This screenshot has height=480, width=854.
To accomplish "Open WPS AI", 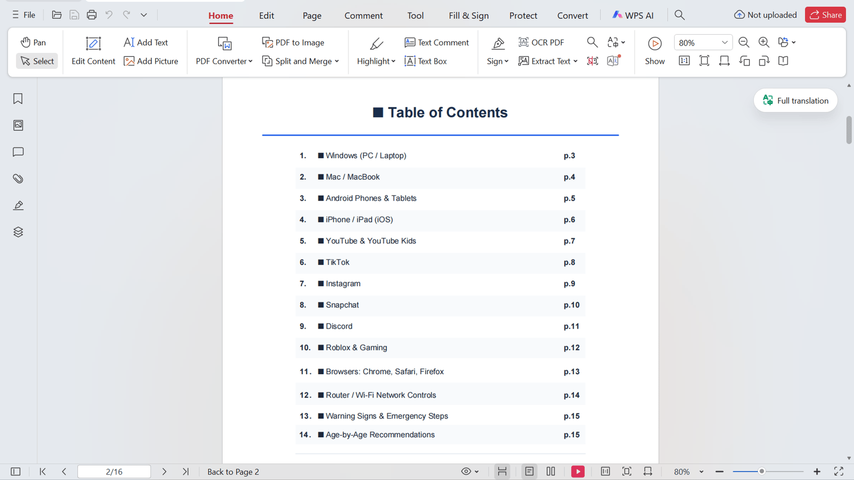I will point(633,15).
